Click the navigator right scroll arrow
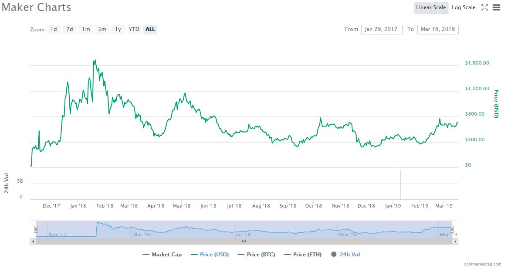This screenshot has width=508, height=269. (x=456, y=241)
